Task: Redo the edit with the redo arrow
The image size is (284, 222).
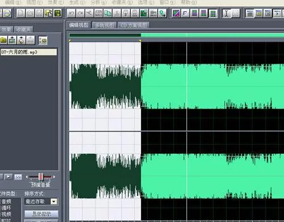Action: click(x=81, y=13)
